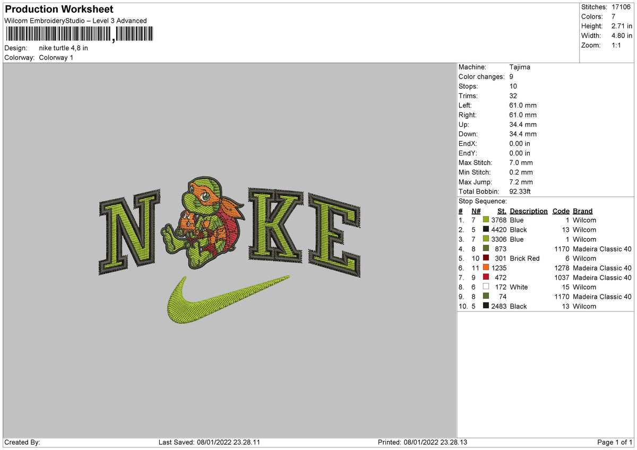Click the design name nike turtle 4,8 in

[x=63, y=48]
